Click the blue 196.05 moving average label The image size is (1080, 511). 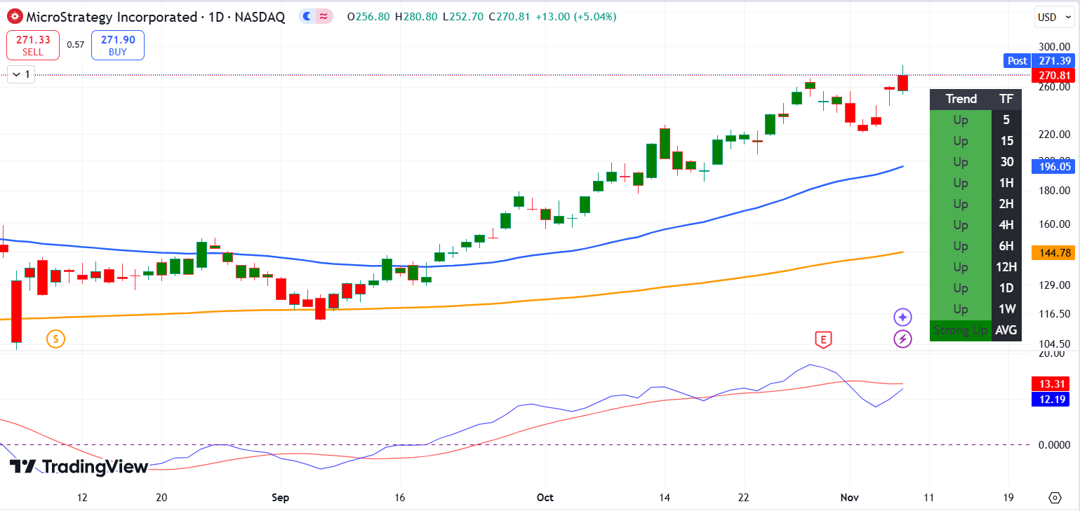(x=1053, y=166)
